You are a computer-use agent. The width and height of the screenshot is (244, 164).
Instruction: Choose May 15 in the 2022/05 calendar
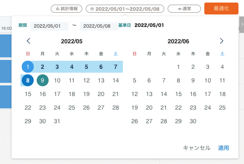pyautogui.click(x=28, y=94)
